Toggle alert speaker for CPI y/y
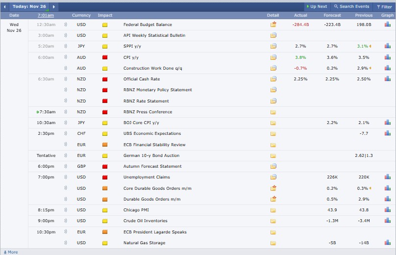Viewport: 396px width, 255px height. coord(66,57)
